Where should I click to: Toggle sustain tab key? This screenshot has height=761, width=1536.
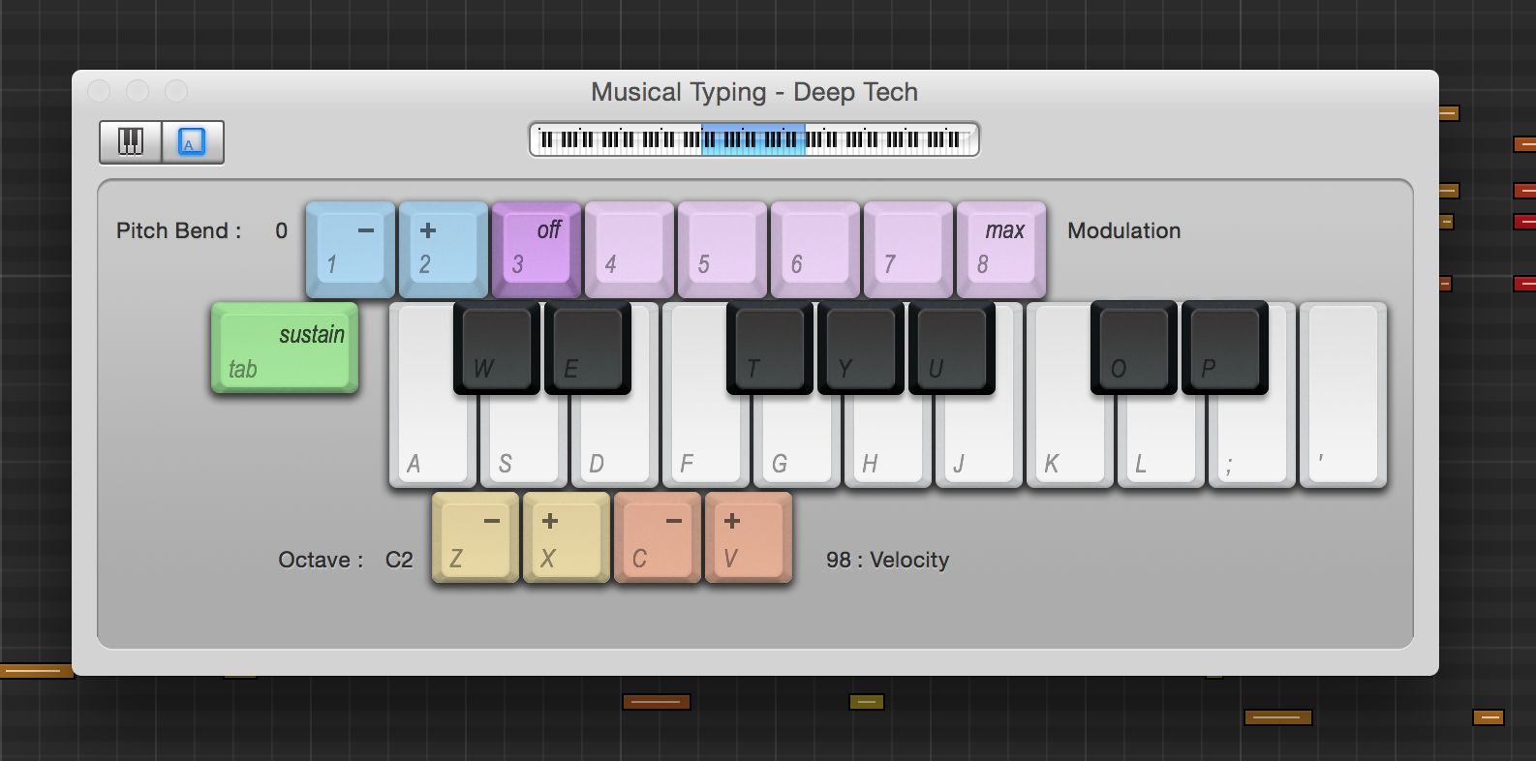point(285,349)
